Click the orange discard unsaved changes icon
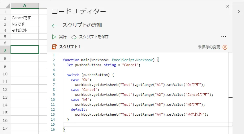 (225, 47)
